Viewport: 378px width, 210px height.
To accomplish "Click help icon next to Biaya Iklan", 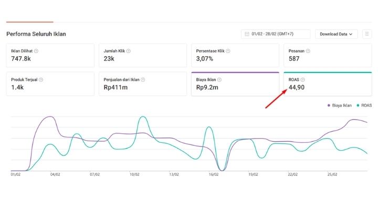I will tap(219, 80).
